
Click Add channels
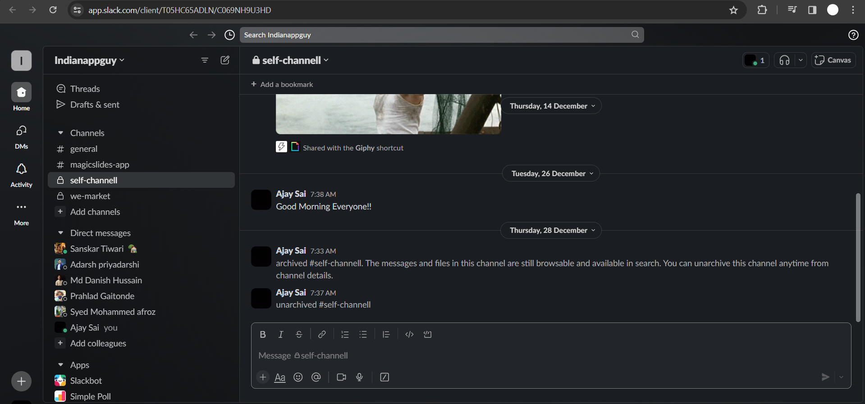click(141, 212)
